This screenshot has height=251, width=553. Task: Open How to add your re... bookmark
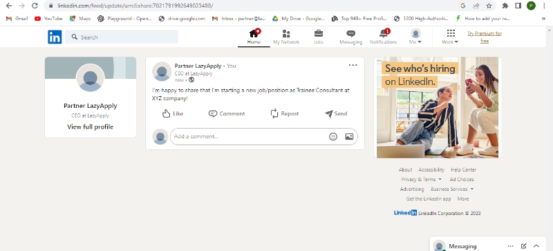(x=482, y=19)
